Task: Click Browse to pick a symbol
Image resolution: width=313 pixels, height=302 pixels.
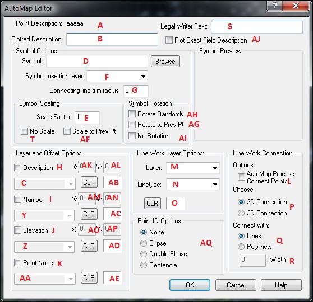Action: coord(165,62)
